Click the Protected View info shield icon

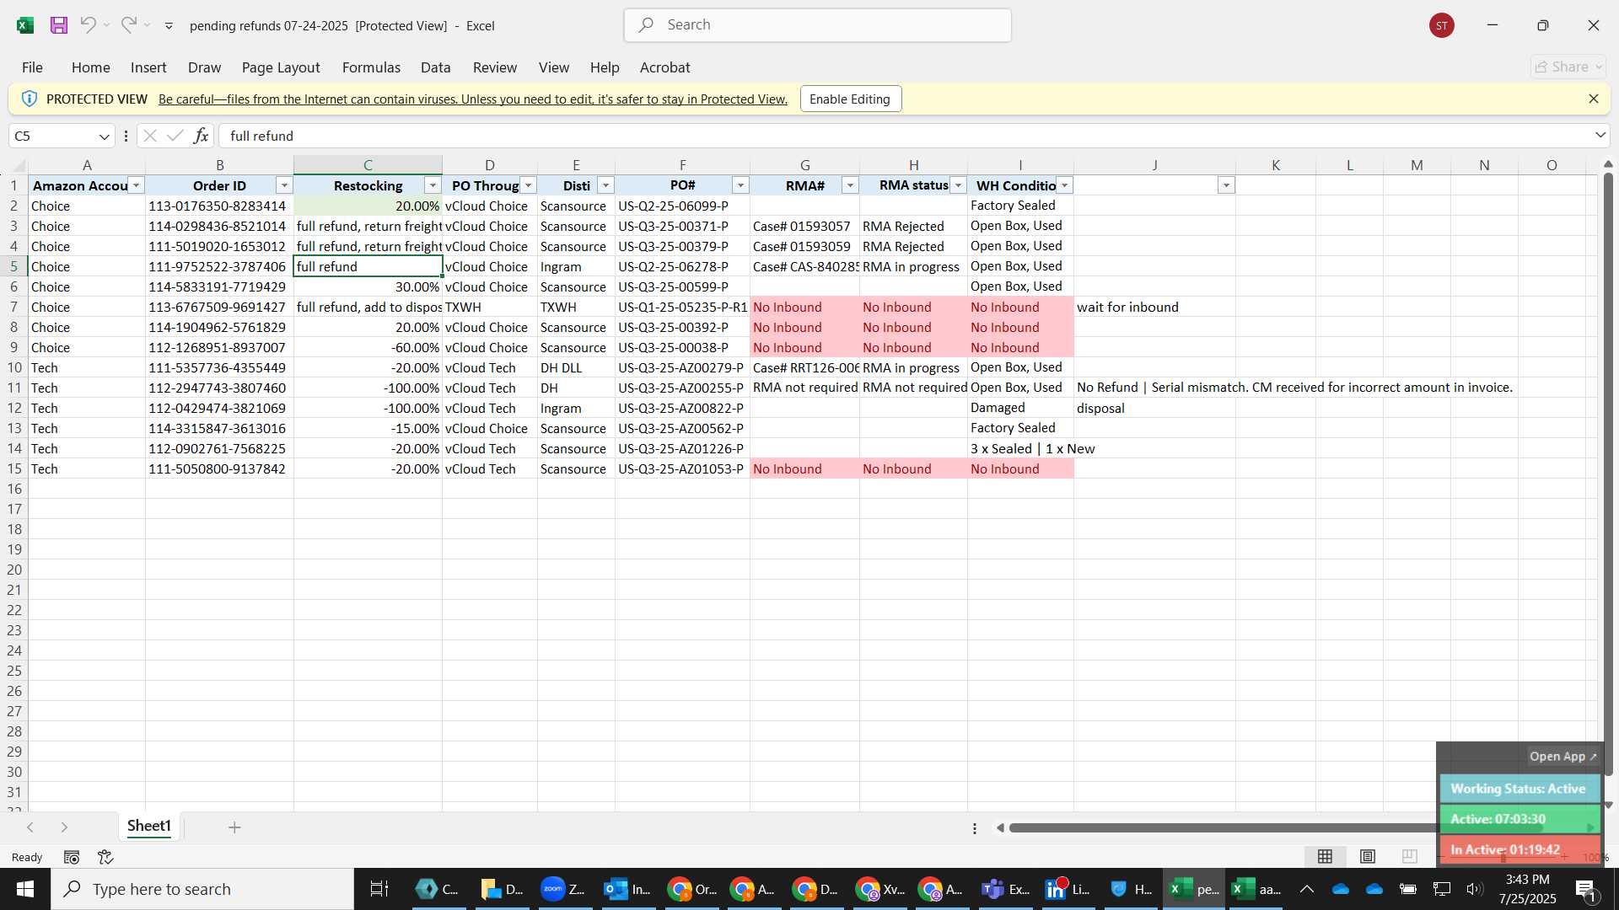click(x=29, y=99)
